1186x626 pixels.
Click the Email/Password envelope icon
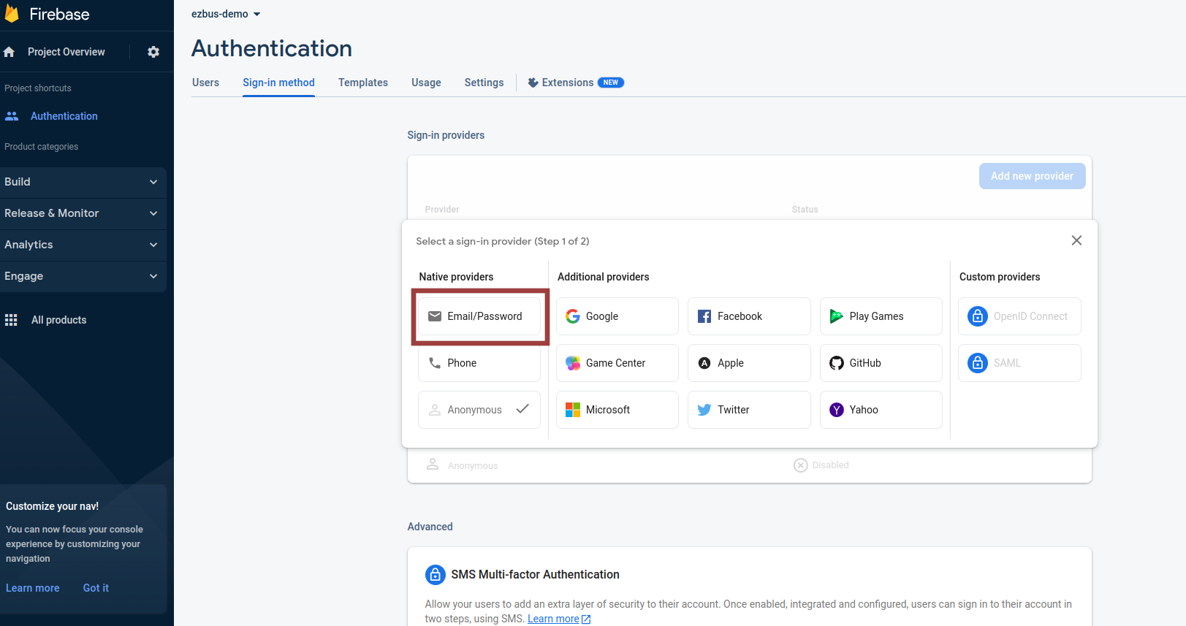pyautogui.click(x=435, y=316)
